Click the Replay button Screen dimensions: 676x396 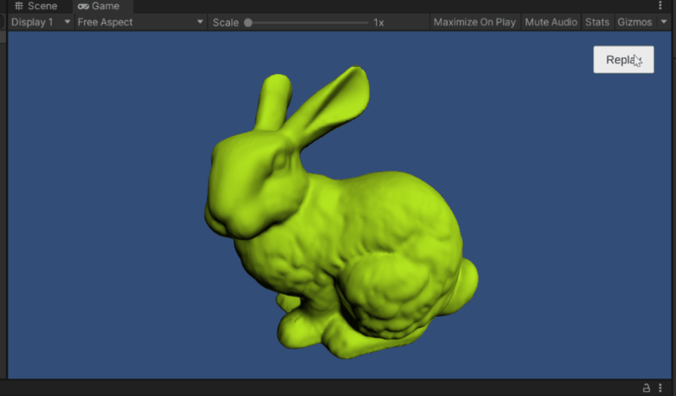(624, 59)
